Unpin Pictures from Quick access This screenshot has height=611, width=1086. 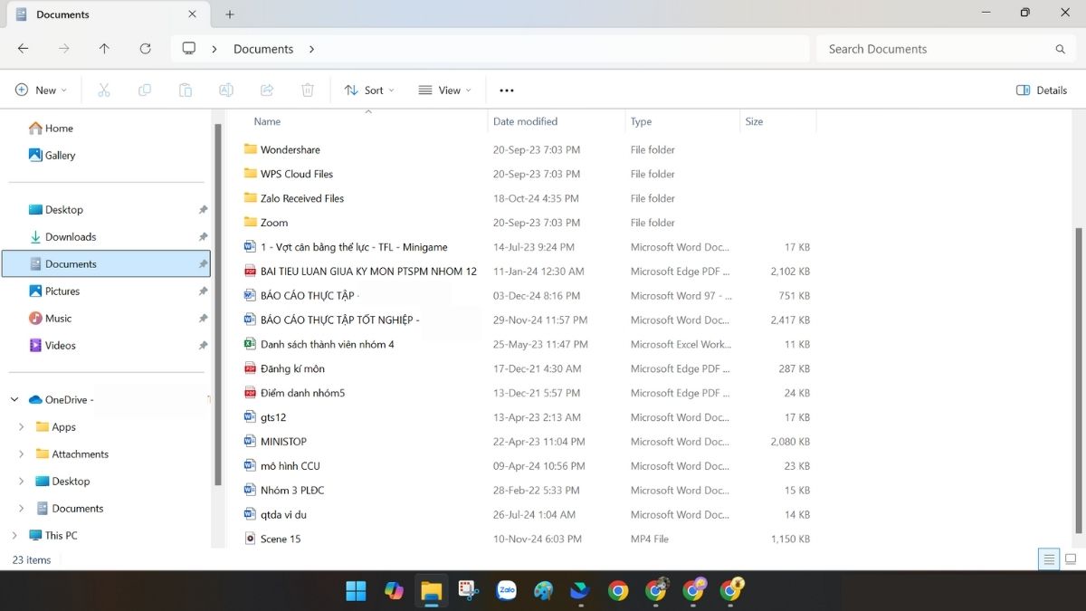click(x=203, y=291)
